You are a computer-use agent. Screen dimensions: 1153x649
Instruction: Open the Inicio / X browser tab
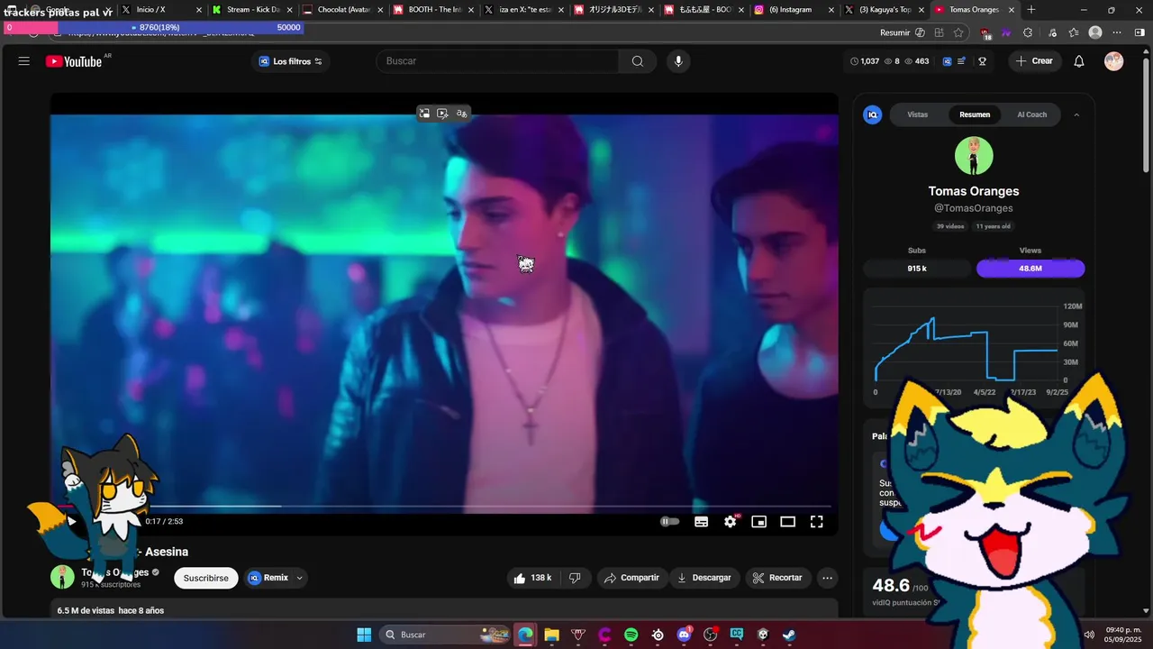tap(159, 10)
